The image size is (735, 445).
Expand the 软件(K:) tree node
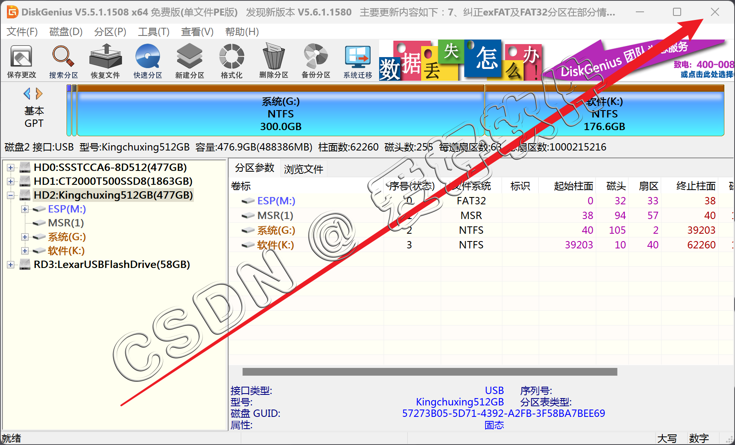(24, 251)
